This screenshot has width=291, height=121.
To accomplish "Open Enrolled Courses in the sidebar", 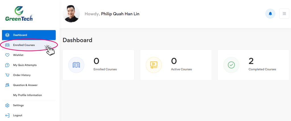I will coord(24,45).
